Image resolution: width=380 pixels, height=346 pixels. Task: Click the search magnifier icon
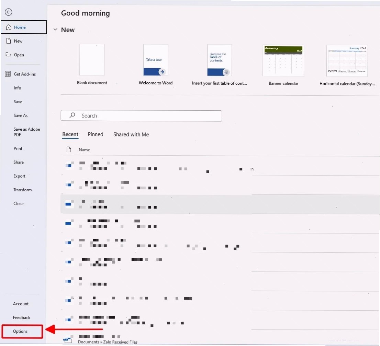(72, 115)
